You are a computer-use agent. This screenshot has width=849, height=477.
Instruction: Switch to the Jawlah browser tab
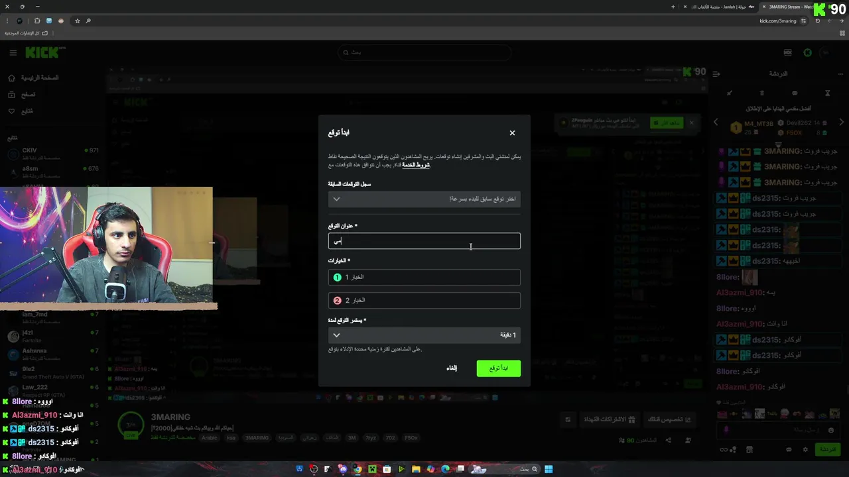718,7
